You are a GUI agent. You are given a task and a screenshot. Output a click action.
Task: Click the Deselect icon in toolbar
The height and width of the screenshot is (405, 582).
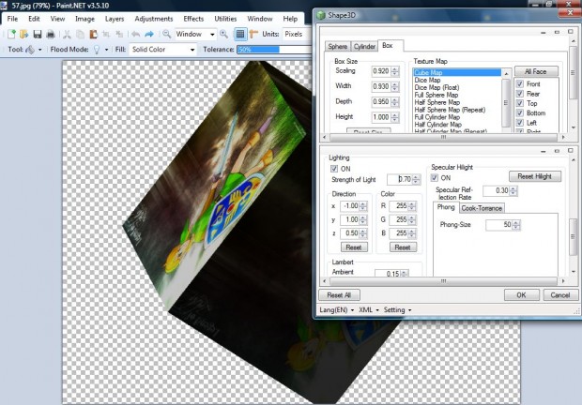[x=119, y=34]
